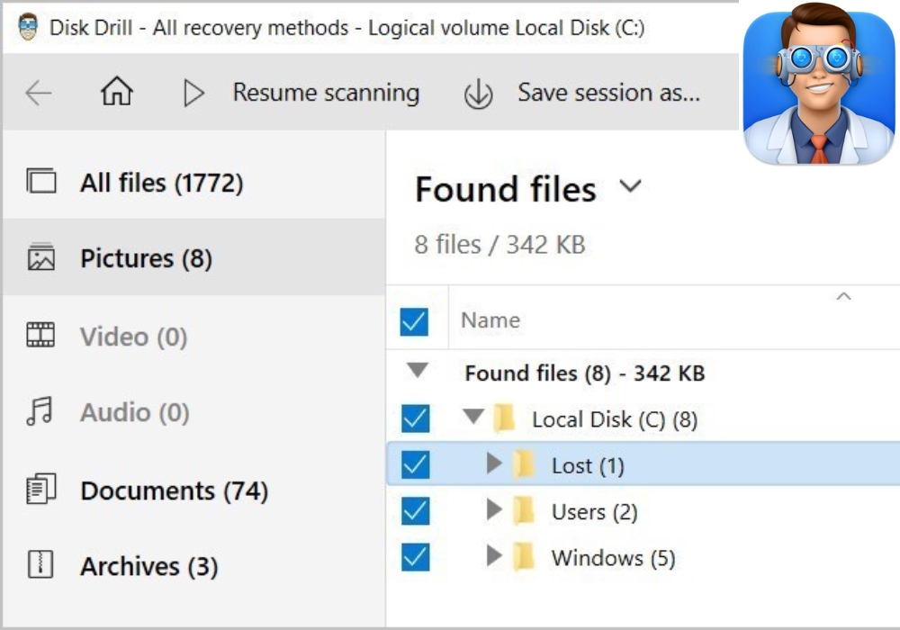Click the All files sidebar icon
900x630 pixels.
coord(41,181)
